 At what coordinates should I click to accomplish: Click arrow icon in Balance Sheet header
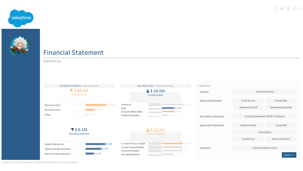[189, 86]
